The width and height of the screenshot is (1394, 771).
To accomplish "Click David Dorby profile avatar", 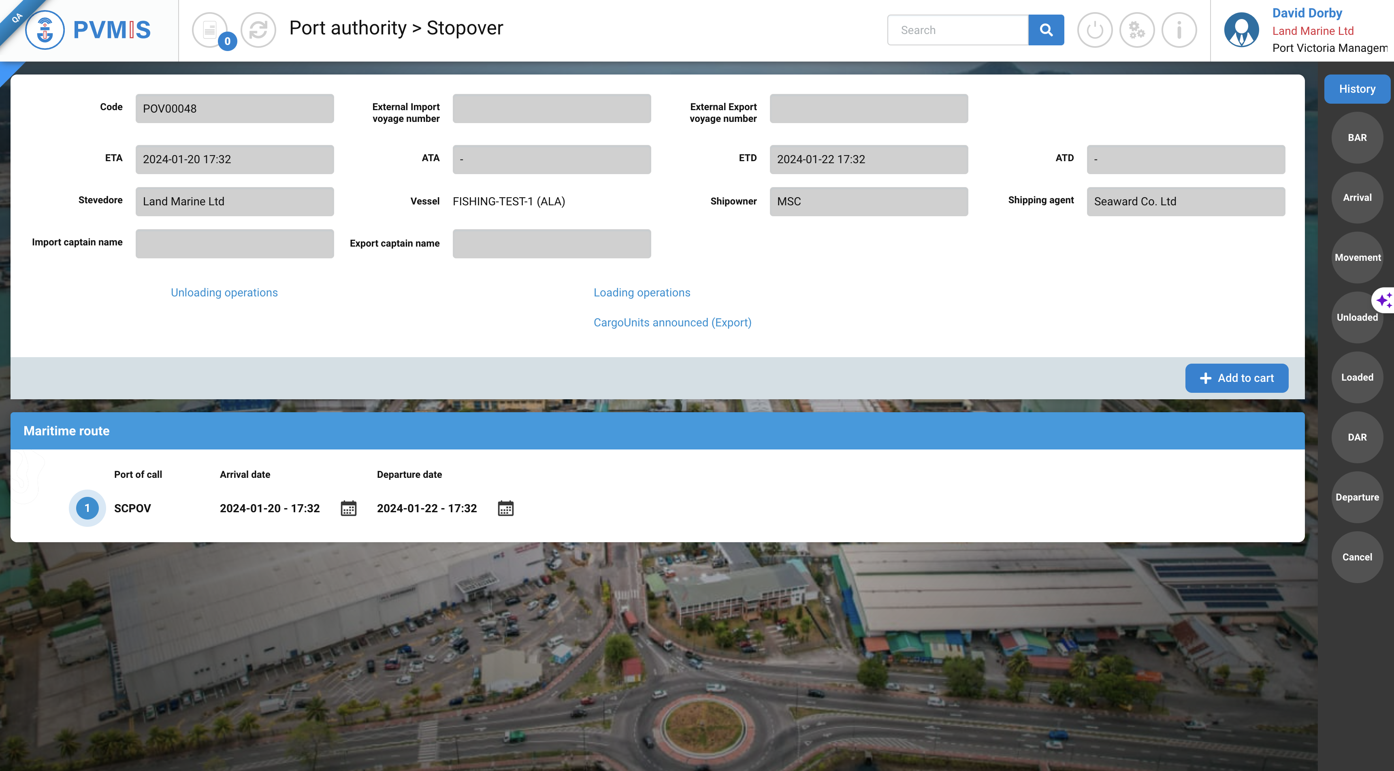I will click(1241, 30).
